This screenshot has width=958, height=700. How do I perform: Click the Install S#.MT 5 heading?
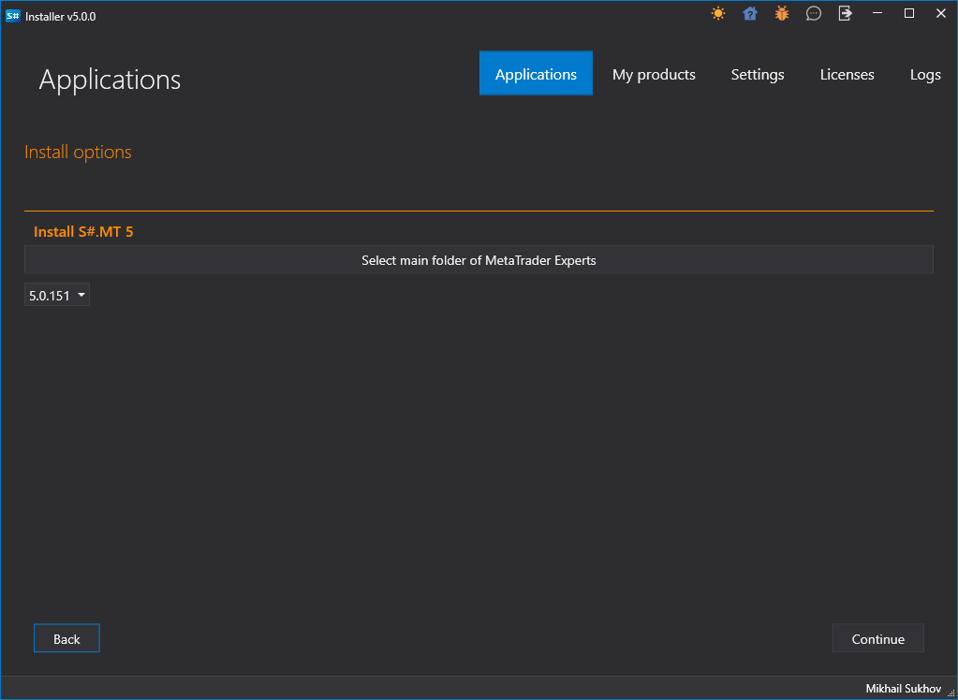(83, 231)
